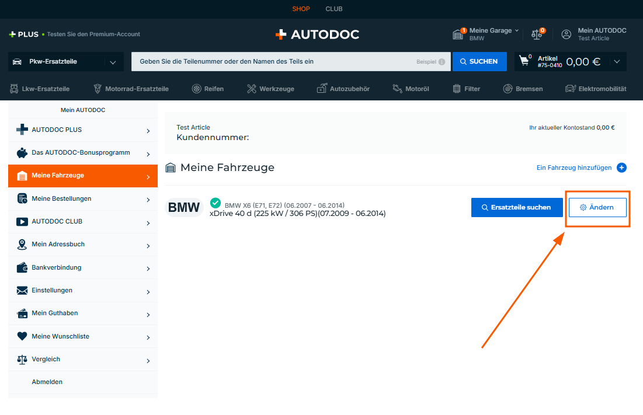Click the Ersatzteile suchen button
643x415 pixels.
coord(516,207)
